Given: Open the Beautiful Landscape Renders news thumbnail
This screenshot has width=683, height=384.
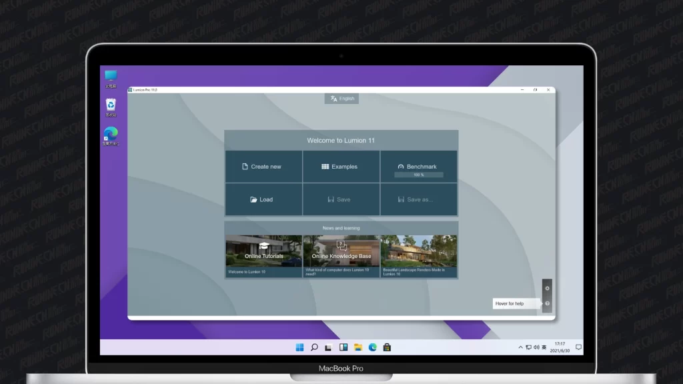Looking at the screenshot, I should (419, 255).
